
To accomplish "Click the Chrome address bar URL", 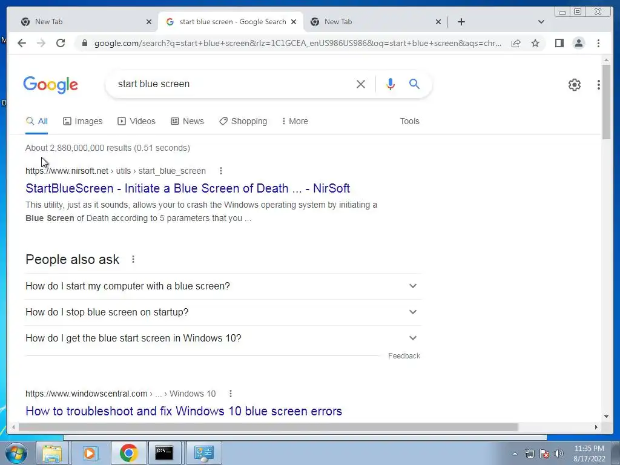I will coord(298,43).
